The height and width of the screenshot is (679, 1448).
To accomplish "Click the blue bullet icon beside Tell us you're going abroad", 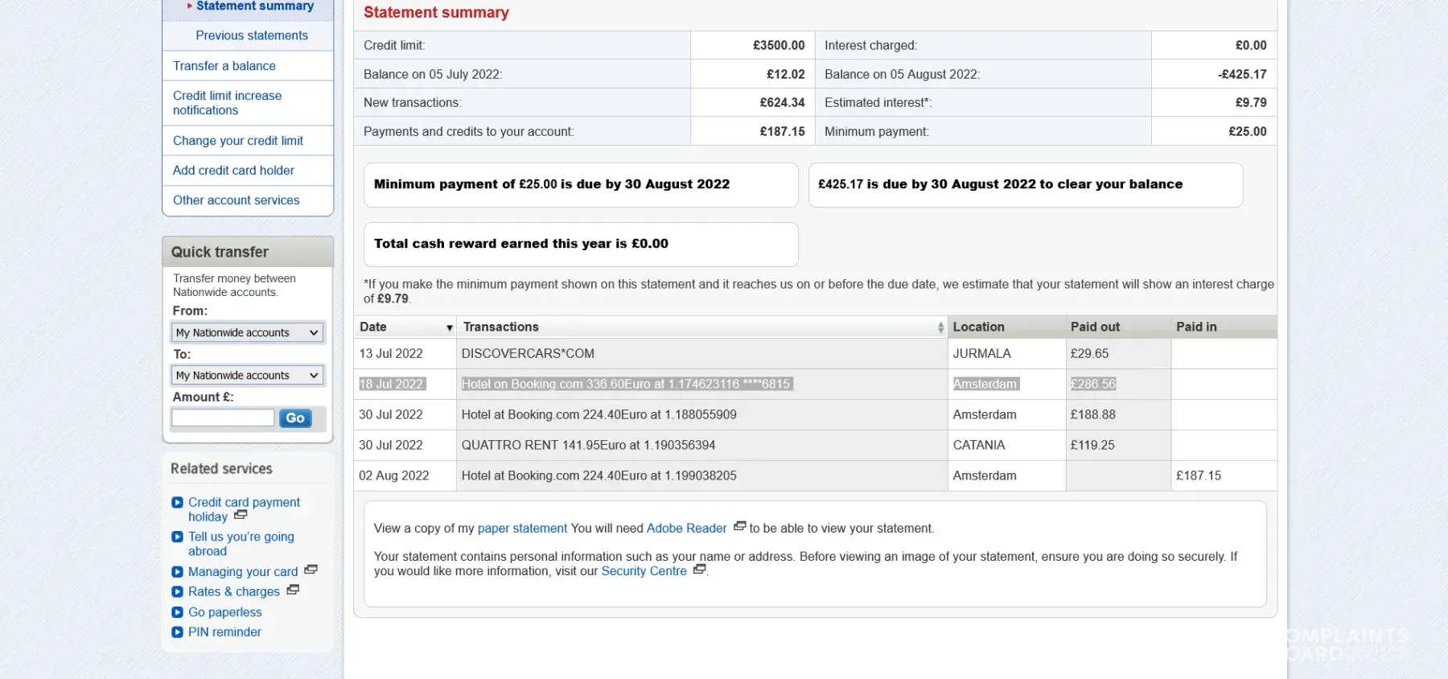I will (177, 537).
